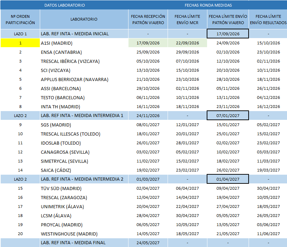Click date 30/04/2027 in TÜV SÜD row
Screen dimensions: 287x247
pos(268,188)
